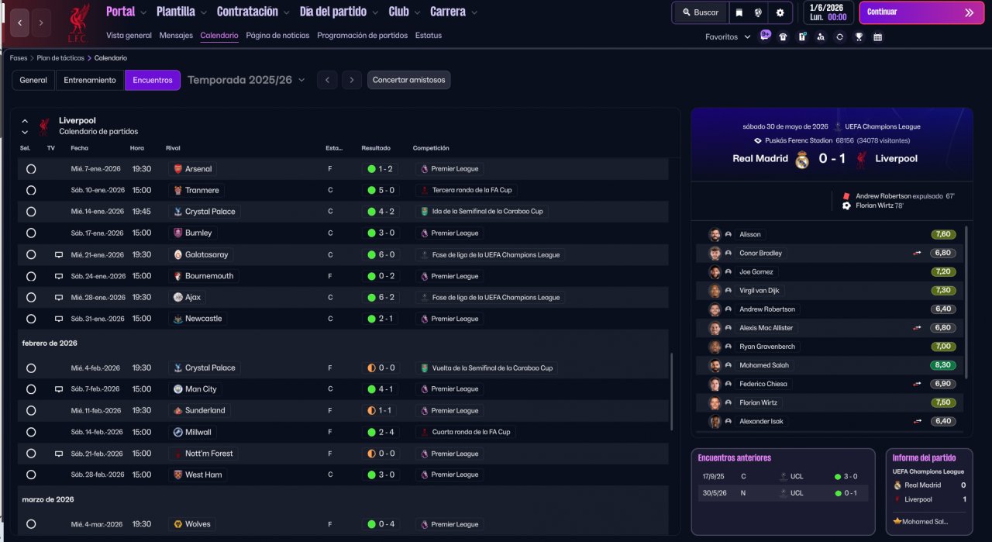Go forward with the right arrow button

[41, 22]
